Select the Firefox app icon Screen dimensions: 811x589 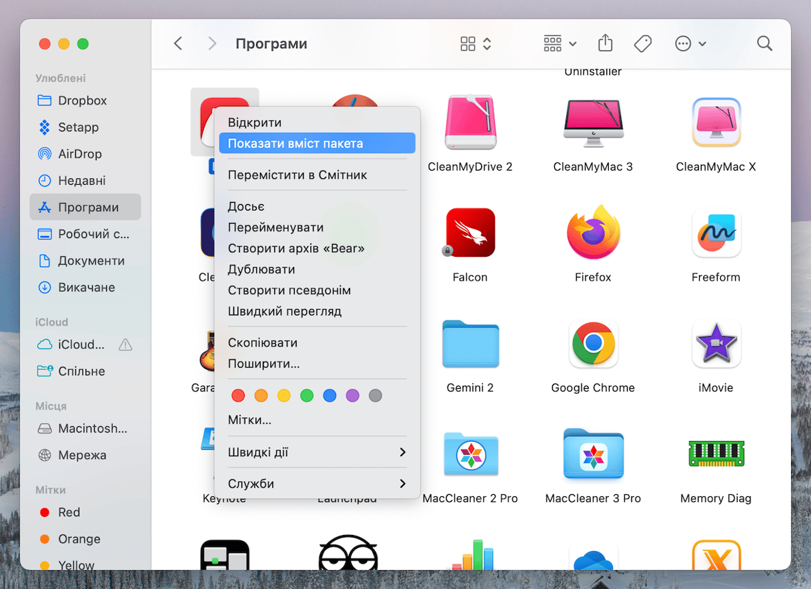tap(593, 233)
